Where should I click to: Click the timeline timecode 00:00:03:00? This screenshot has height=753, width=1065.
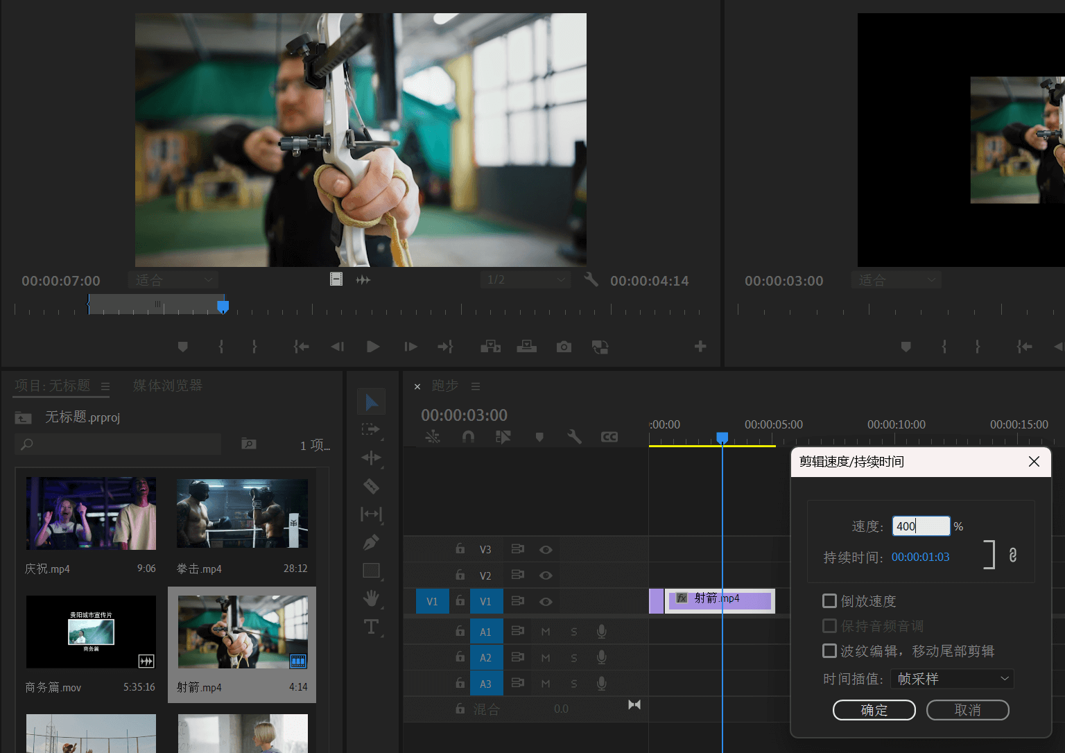(465, 415)
